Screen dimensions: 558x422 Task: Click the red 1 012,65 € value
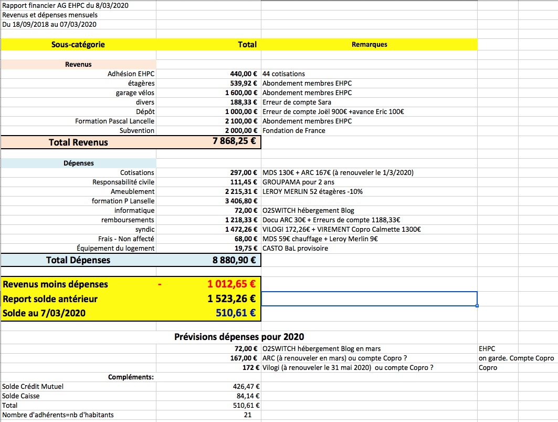[231, 284]
